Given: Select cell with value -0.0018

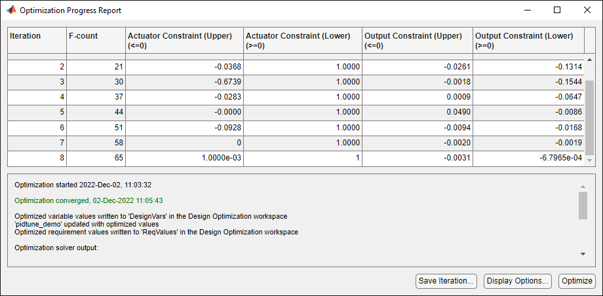Looking at the screenshot, I should (x=418, y=83).
